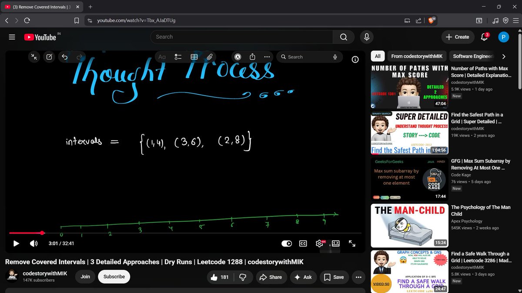Open Brave Shields lion icon
The image size is (522, 293).
432,20
